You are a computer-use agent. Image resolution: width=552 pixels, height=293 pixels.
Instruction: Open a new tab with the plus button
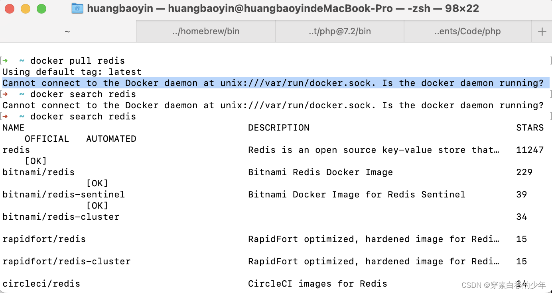(x=542, y=31)
